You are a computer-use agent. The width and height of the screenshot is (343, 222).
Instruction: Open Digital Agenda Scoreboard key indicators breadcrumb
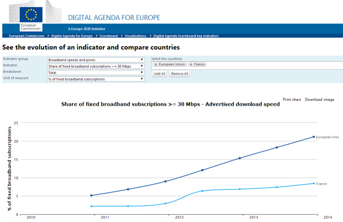coord(186,36)
